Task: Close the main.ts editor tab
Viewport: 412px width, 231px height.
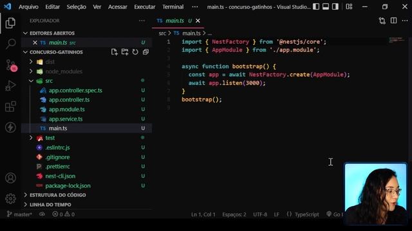Action: [198, 21]
